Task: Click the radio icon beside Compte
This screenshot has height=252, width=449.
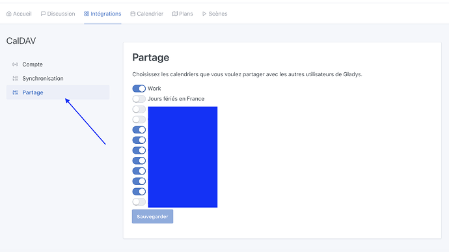Action: pyautogui.click(x=15, y=64)
